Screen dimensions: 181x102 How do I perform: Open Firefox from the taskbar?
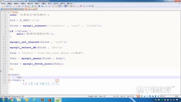50,100
